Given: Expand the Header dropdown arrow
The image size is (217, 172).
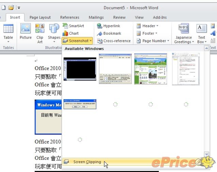Looking at the screenshot, I should 157,26.
